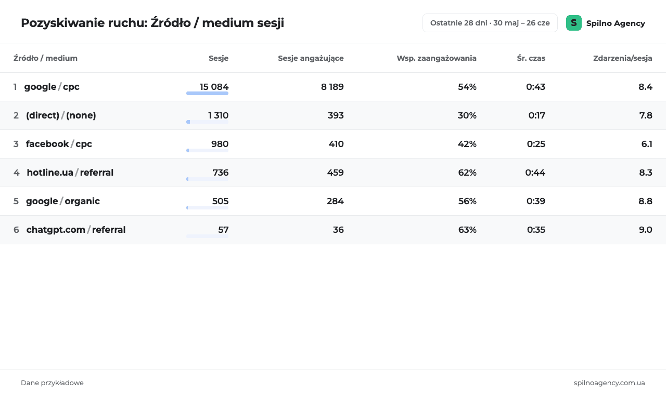Image resolution: width=666 pixels, height=395 pixels.
Task: Click the sessions bar under 1 310
Action: 207,122
